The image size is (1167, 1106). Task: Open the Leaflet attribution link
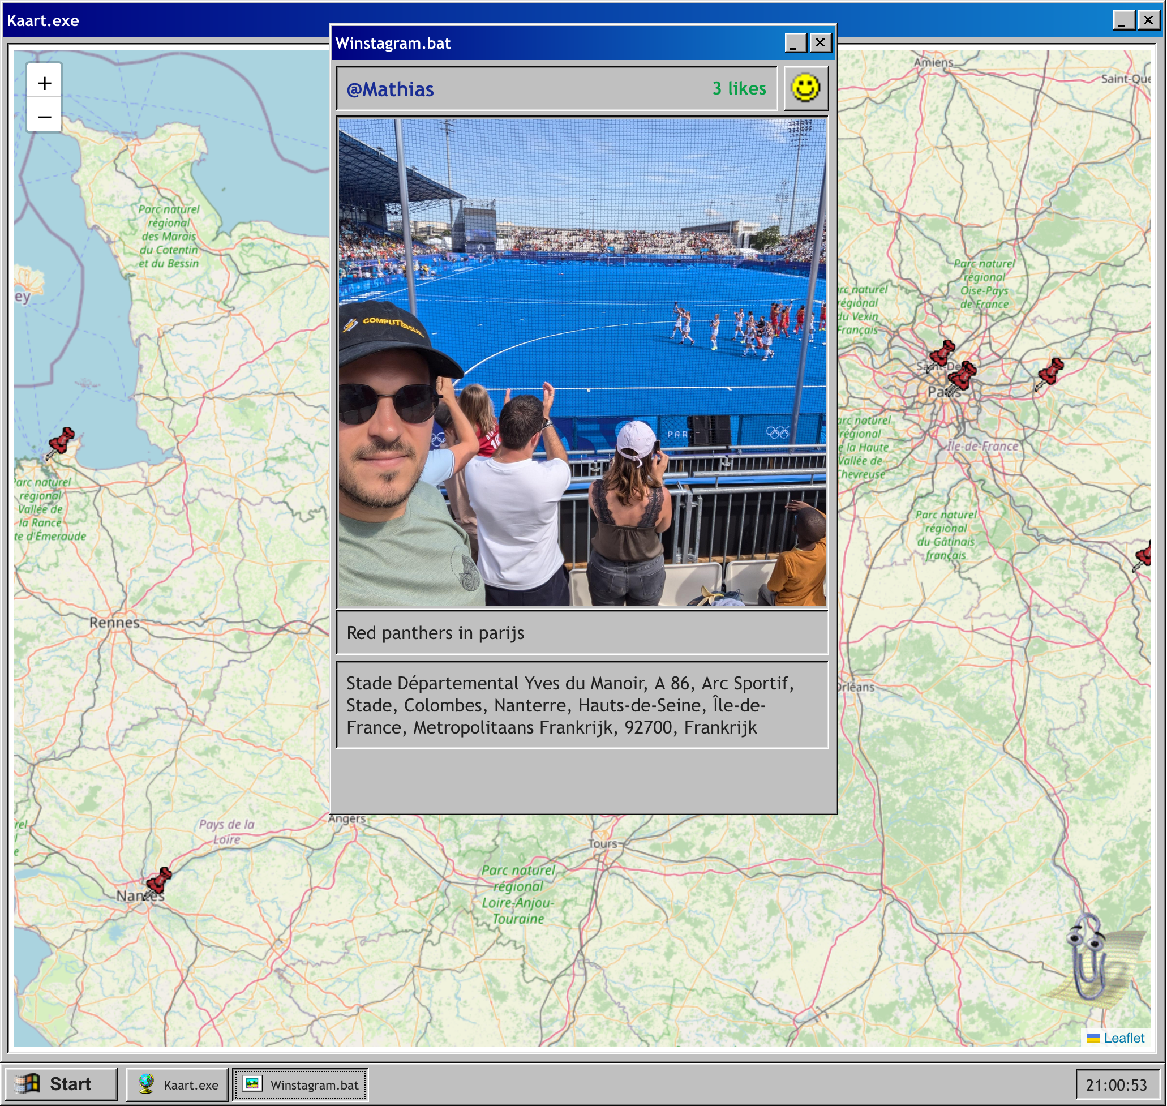[1123, 1038]
